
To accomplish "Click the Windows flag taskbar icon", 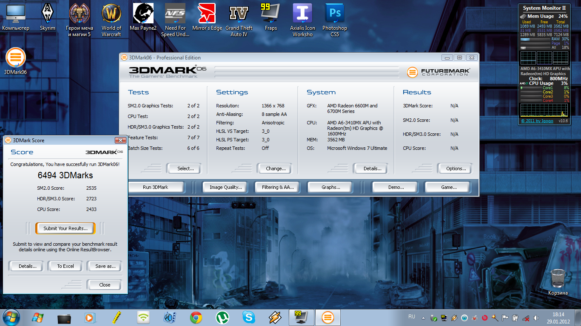I will pos(38,318).
